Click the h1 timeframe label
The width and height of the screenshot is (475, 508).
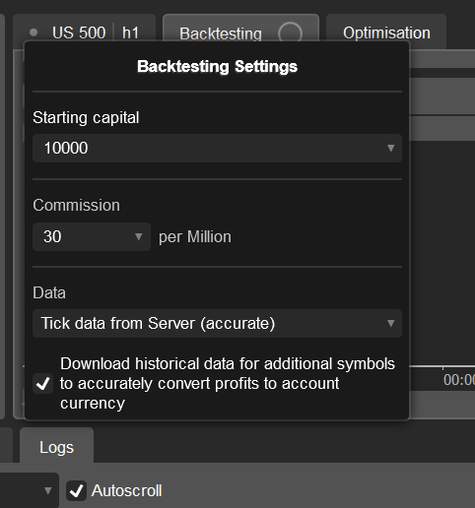(x=130, y=32)
